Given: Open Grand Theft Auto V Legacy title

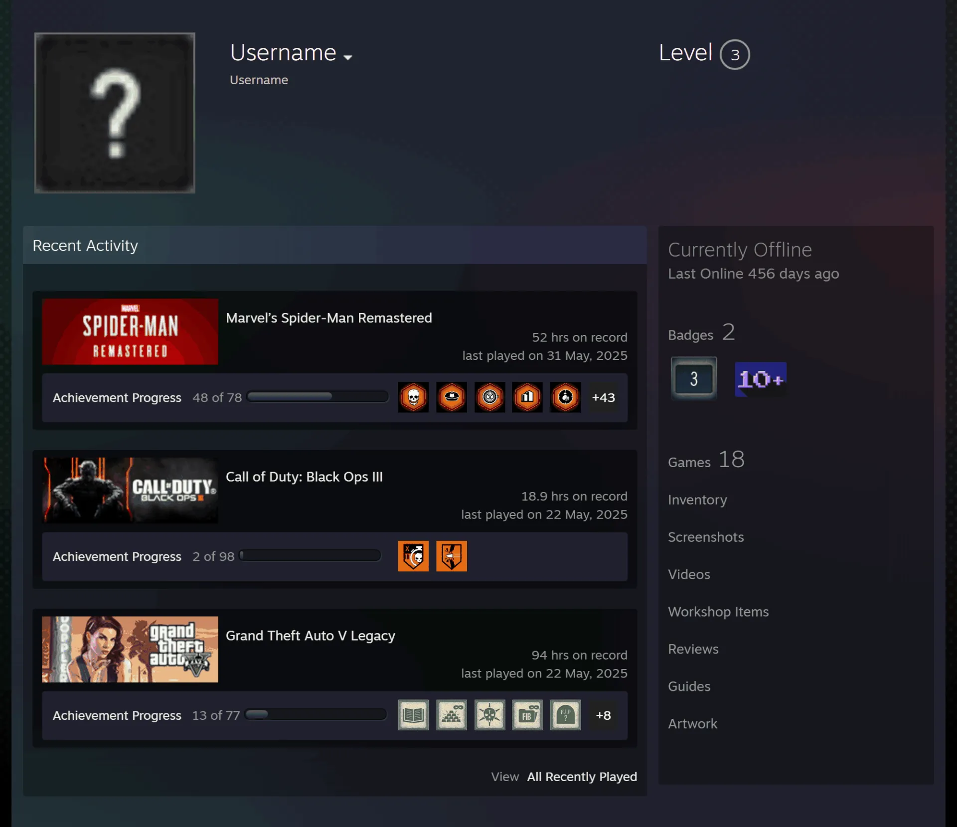Looking at the screenshot, I should [311, 636].
